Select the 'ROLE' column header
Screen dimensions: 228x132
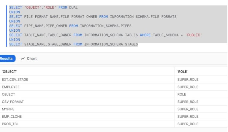coord(183,72)
